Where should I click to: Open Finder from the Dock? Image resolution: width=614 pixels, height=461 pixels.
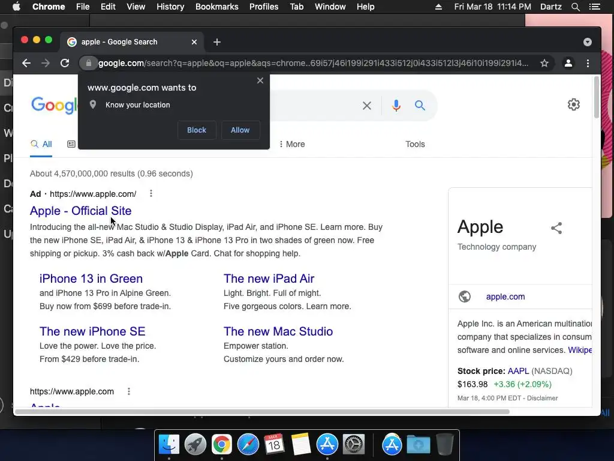point(169,445)
